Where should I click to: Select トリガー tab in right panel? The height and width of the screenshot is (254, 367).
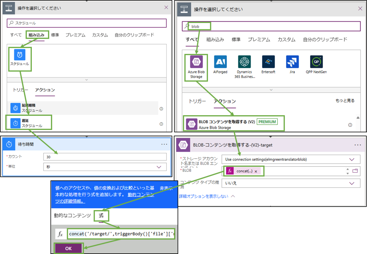click(197, 101)
